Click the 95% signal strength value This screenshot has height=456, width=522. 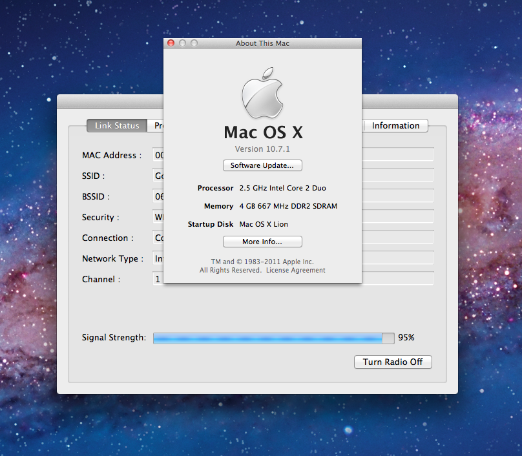point(406,338)
